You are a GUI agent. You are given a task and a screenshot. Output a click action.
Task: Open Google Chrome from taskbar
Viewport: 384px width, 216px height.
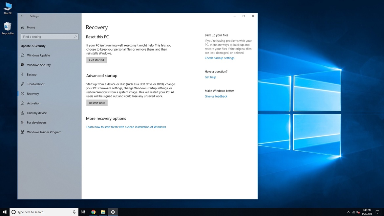coord(93,212)
